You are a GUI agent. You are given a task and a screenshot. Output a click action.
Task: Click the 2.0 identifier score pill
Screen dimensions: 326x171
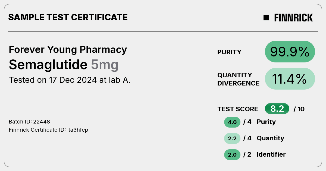coord(232,155)
